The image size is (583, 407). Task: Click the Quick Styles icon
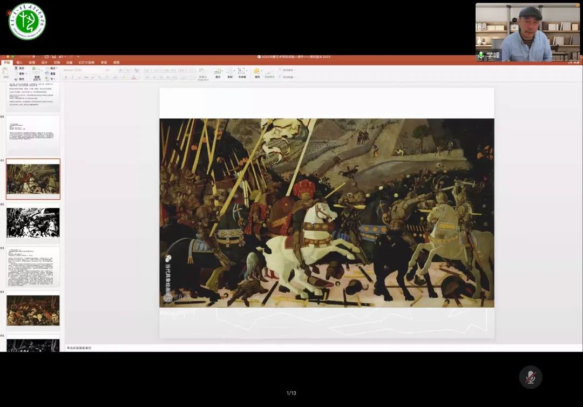click(269, 72)
